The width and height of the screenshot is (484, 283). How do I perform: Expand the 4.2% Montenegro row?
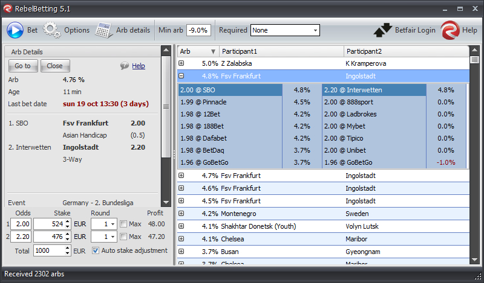(181, 214)
